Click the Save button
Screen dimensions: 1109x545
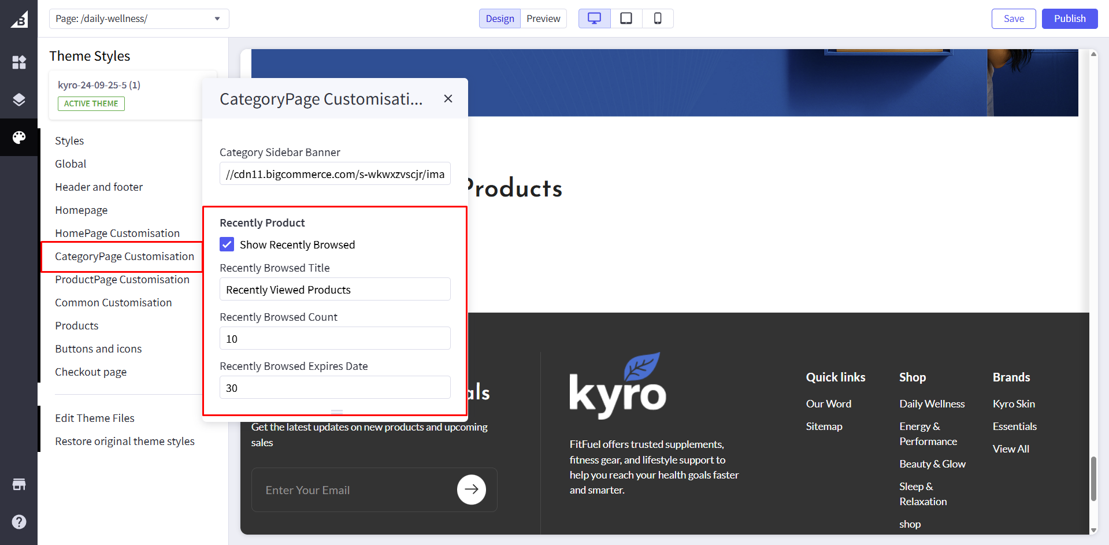point(1013,18)
